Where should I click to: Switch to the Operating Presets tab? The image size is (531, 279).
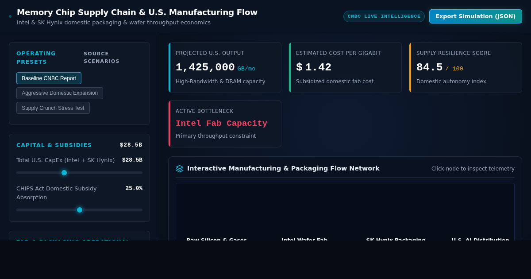[36, 58]
